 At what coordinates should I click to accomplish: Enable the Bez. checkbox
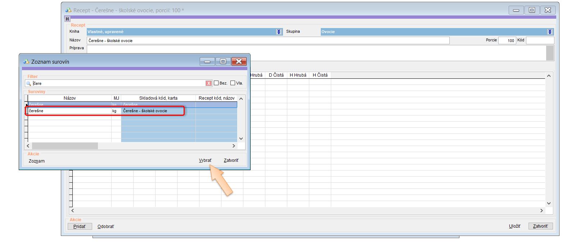(216, 83)
